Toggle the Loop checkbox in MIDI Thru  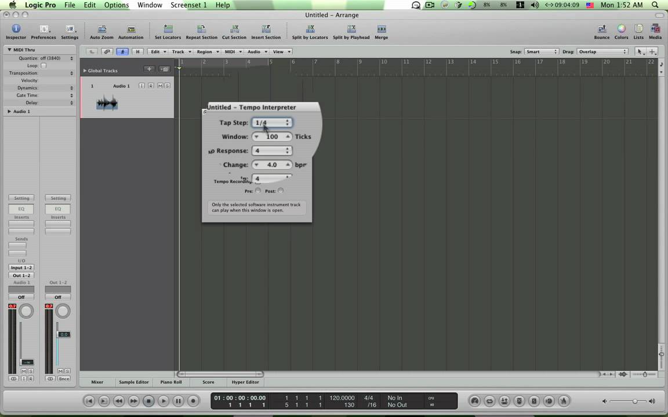pos(43,65)
